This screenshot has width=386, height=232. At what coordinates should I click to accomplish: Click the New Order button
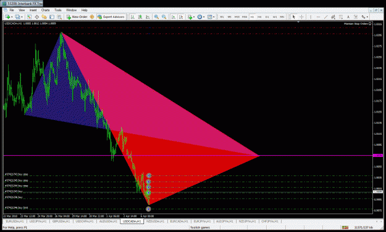tap(77, 17)
